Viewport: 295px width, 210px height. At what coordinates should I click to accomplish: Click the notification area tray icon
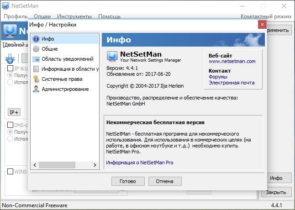(36, 59)
